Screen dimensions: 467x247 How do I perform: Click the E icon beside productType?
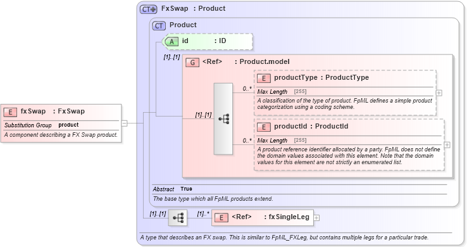click(264, 79)
